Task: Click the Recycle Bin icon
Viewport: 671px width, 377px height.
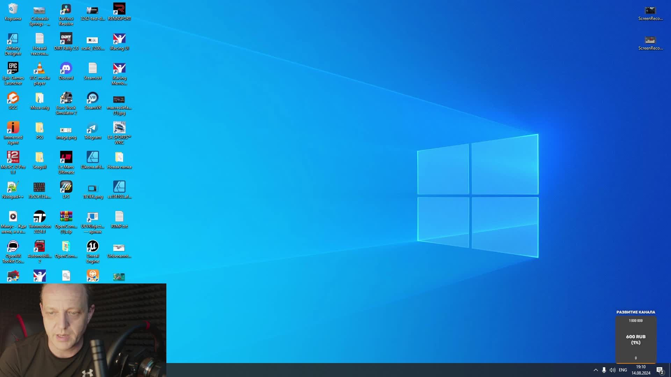Action: (x=13, y=10)
